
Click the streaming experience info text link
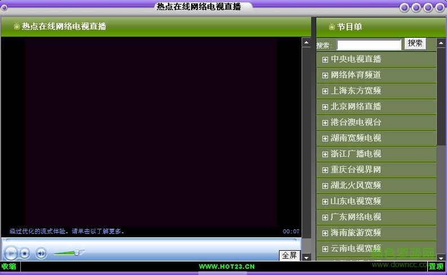point(67,231)
